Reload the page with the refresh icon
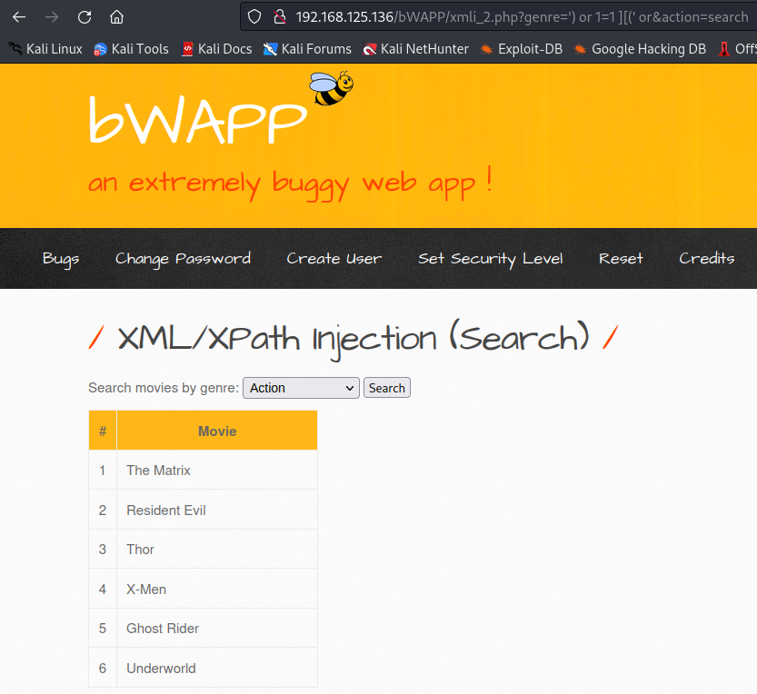This screenshot has height=694, width=757. click(85, 17)
